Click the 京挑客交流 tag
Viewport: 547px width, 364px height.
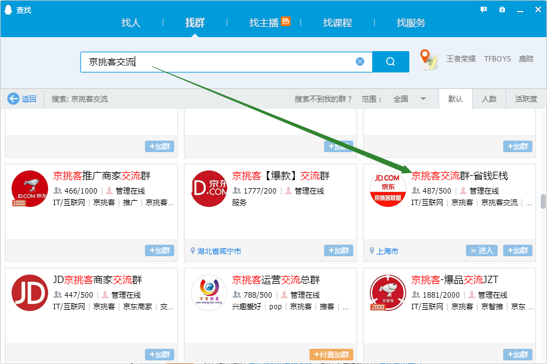(x=499, y=203)
